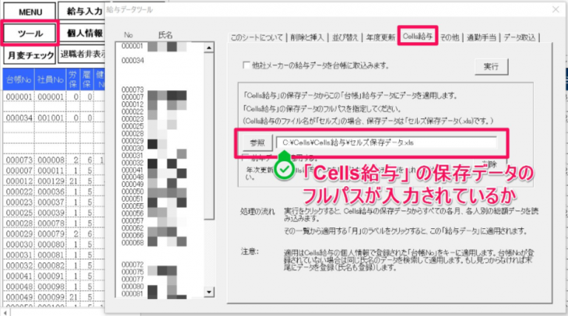Click the employee list scrollbar thumb
Image resolution: width=568 pixels, height=316 pixels.
point(209,136)
